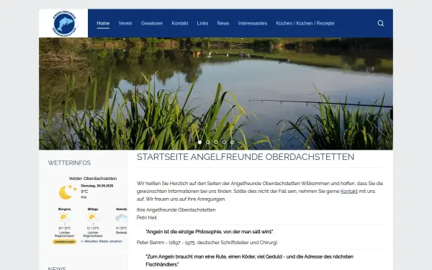This screenshot has height=270, width=432.
Task: Click the crescent moon current weather icon
Action: [68, 192]
